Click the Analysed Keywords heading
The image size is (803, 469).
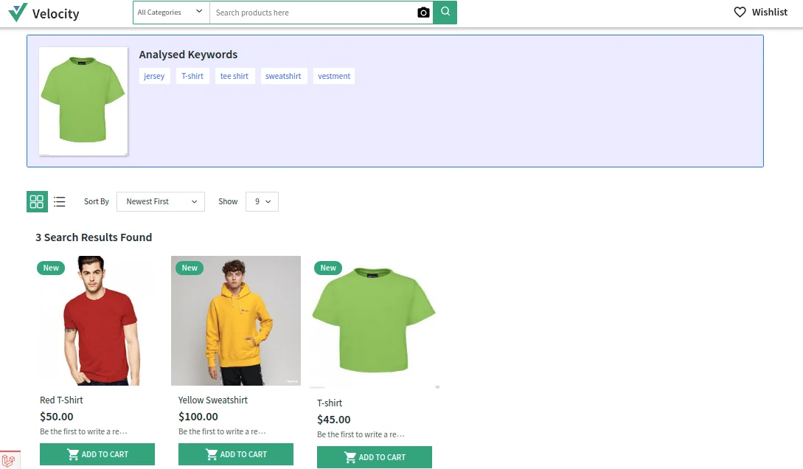tap(188, 55)
